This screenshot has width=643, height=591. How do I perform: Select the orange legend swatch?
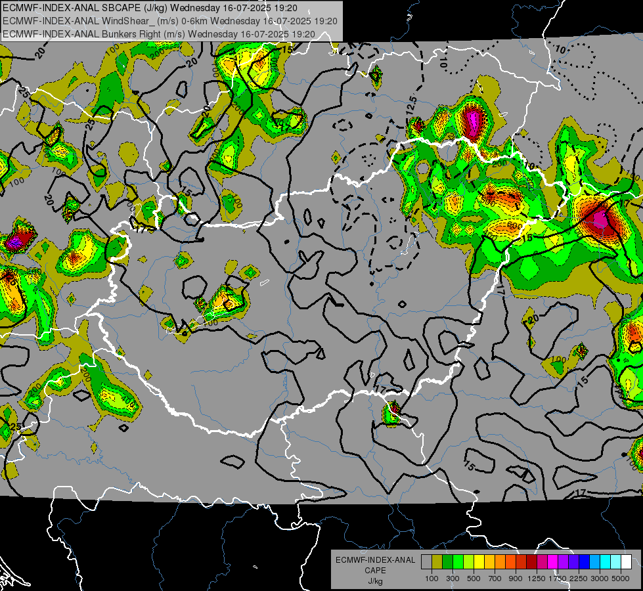[x=500, y=561]
